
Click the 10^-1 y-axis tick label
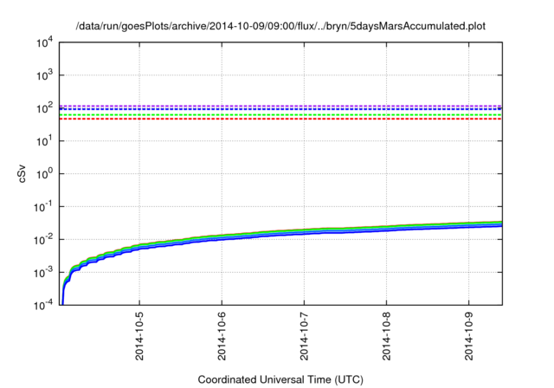[x=44, y=207]
